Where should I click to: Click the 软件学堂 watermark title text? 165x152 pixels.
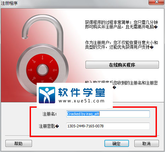[81, 92]
